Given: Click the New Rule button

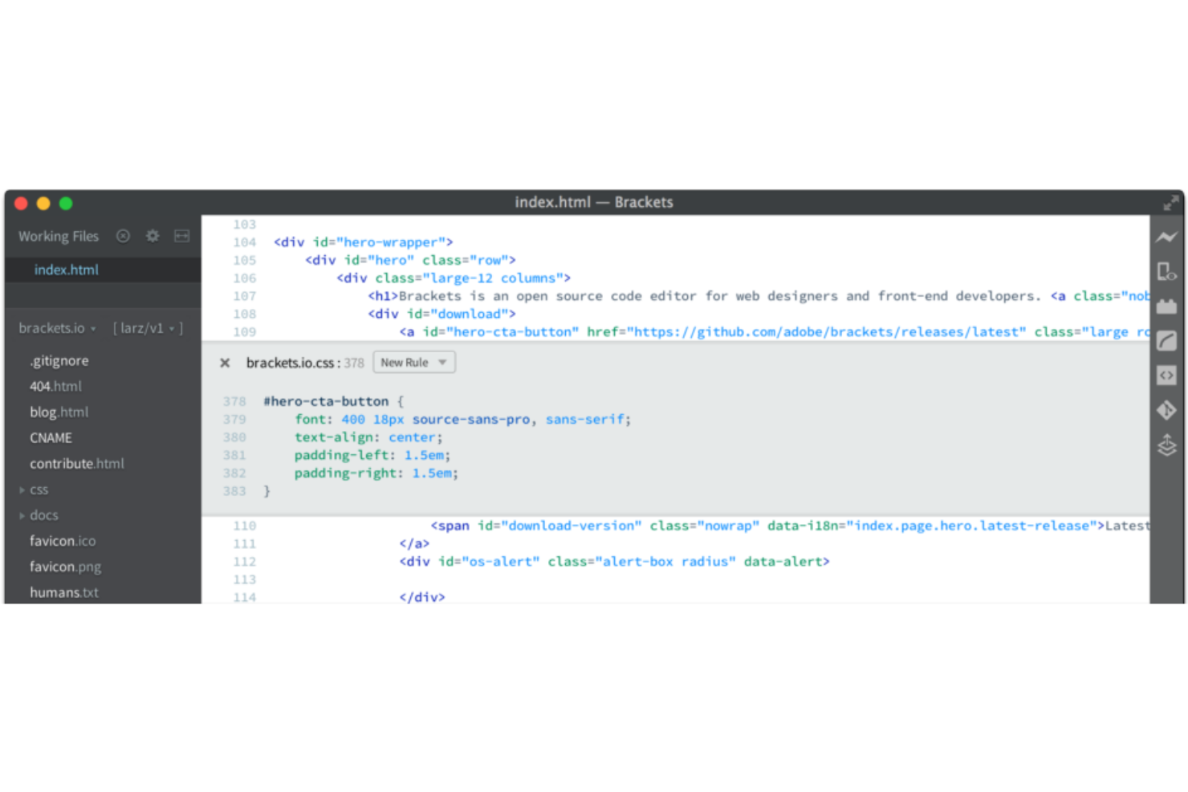Looking at the screenshot, I should click(x=413, y=362).
